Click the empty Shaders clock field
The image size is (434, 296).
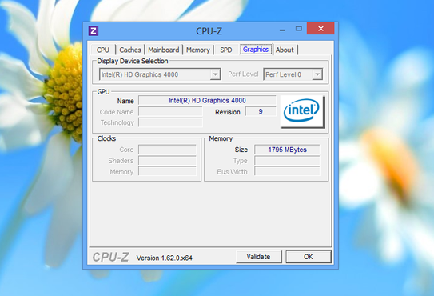click(x=167, y=161)
